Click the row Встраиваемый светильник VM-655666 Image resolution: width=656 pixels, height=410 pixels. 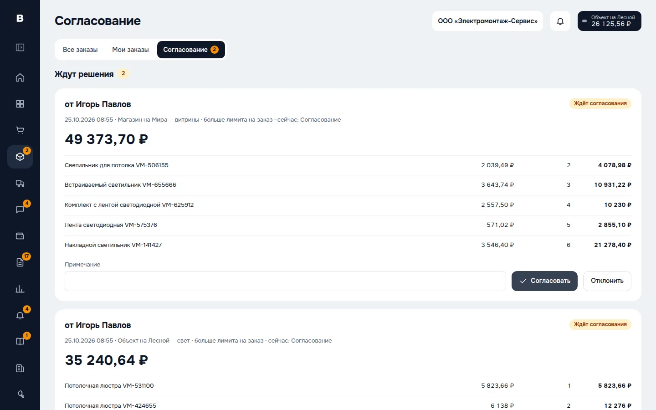pyautogui.click(x=348, y=185)
